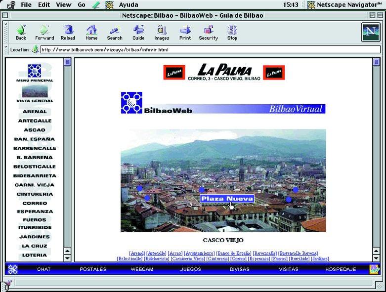This screenshot has width=386, height=292.
Task: Collapse the window with title bar button
Action: point(380,15)
